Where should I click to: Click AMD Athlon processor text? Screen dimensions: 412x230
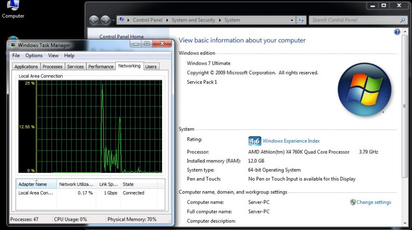pyautogui.click(x=299, y=152)
